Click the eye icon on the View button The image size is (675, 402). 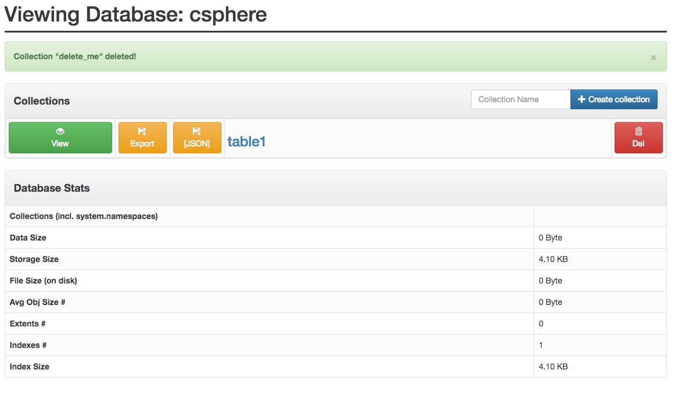click(x=60, y=131)
